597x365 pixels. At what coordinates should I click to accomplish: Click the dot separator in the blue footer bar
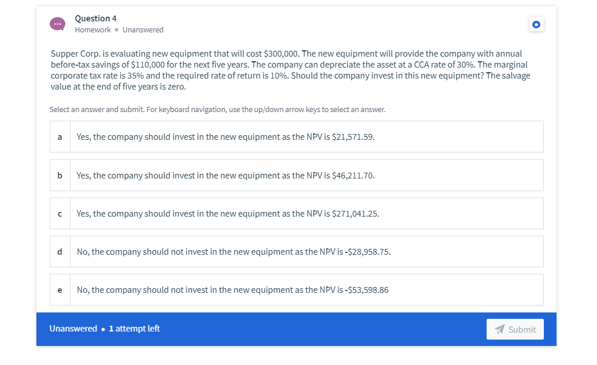tap(103, 329)
